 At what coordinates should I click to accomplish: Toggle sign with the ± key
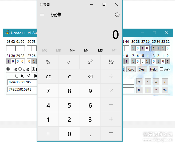pyautogui.click(x=48, y=133)
